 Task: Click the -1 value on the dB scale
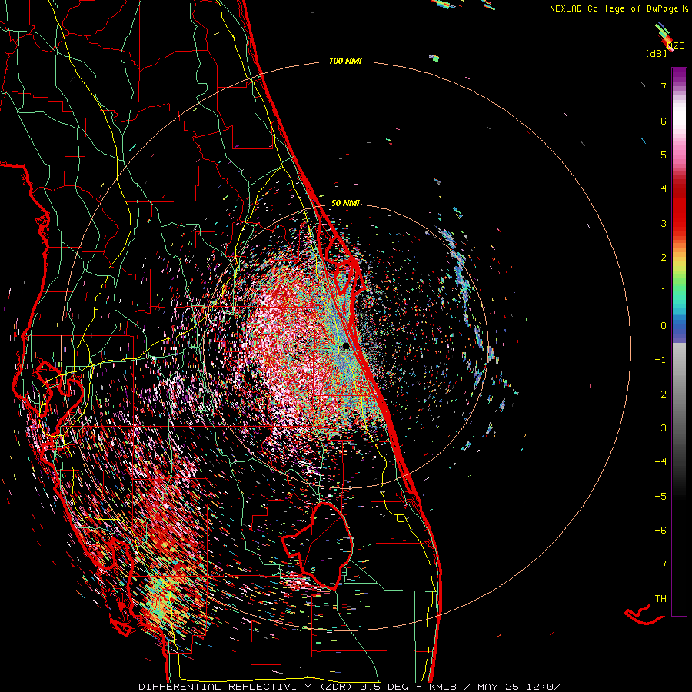660,360
